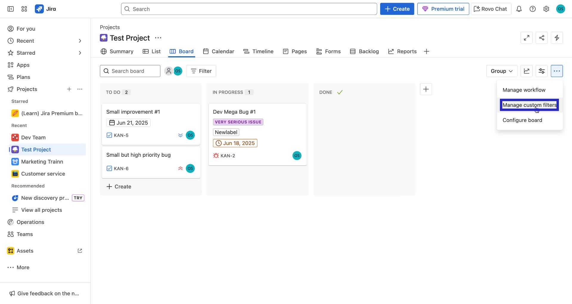Open Rovo Chat

(490, 9)
